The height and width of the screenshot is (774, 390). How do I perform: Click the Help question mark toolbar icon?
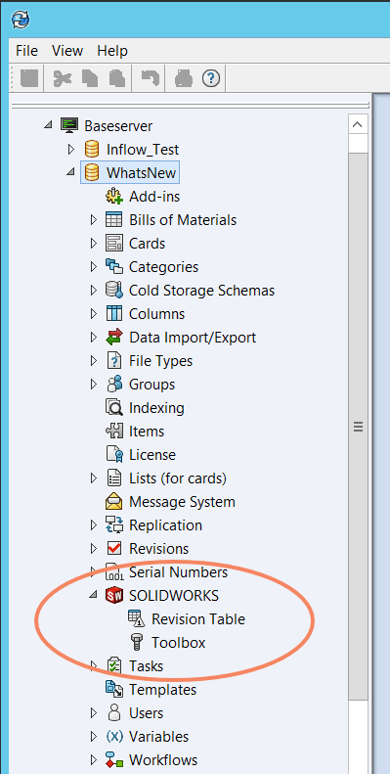pyautogui.click(x=211, y=78)
